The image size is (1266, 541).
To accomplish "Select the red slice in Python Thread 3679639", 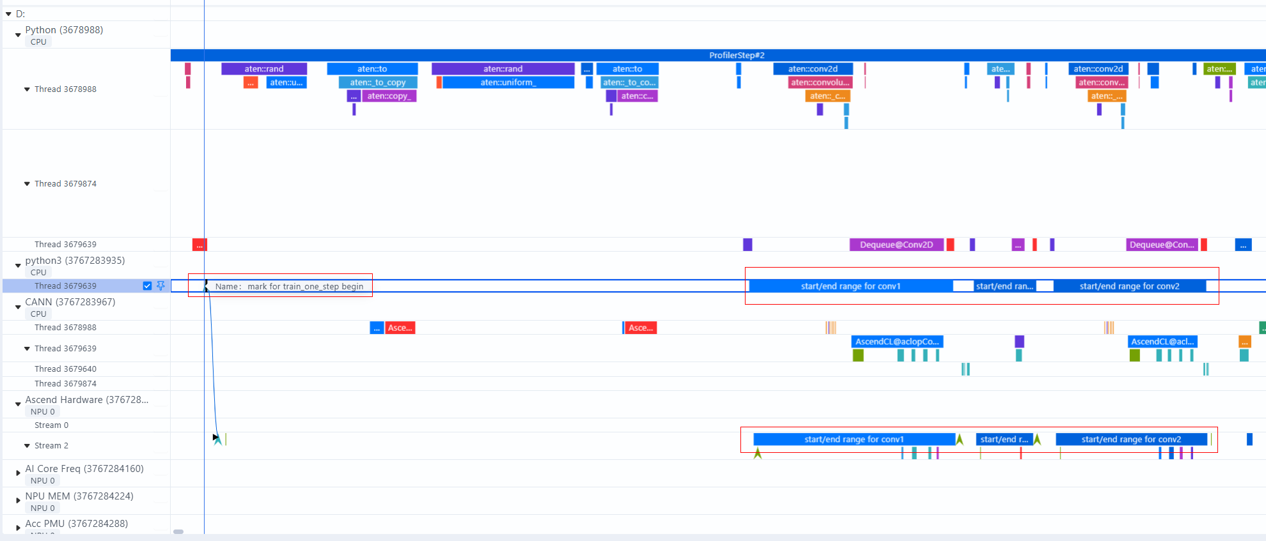I will tap(199, 245).
